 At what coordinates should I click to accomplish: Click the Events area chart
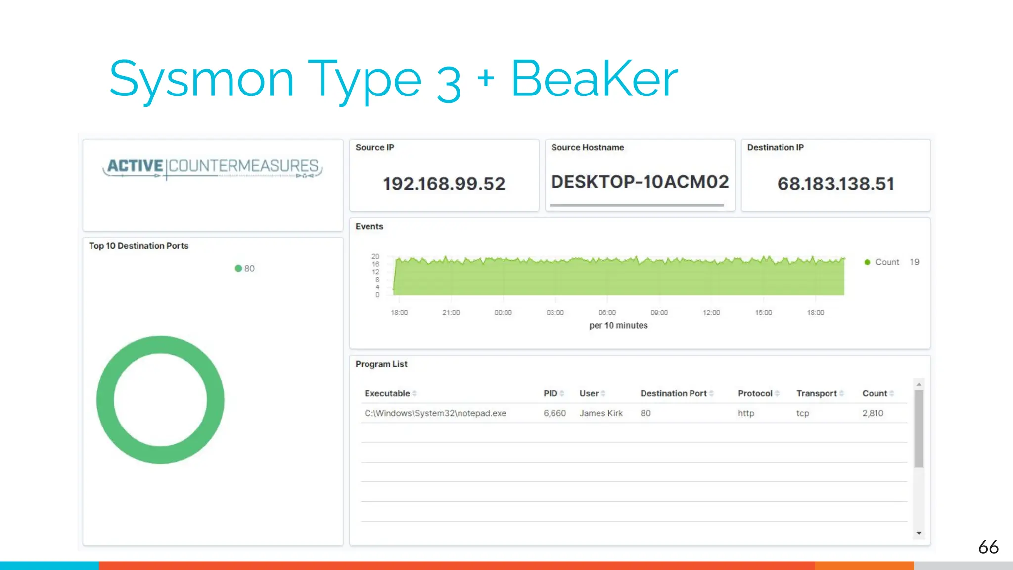coord(619,277)
